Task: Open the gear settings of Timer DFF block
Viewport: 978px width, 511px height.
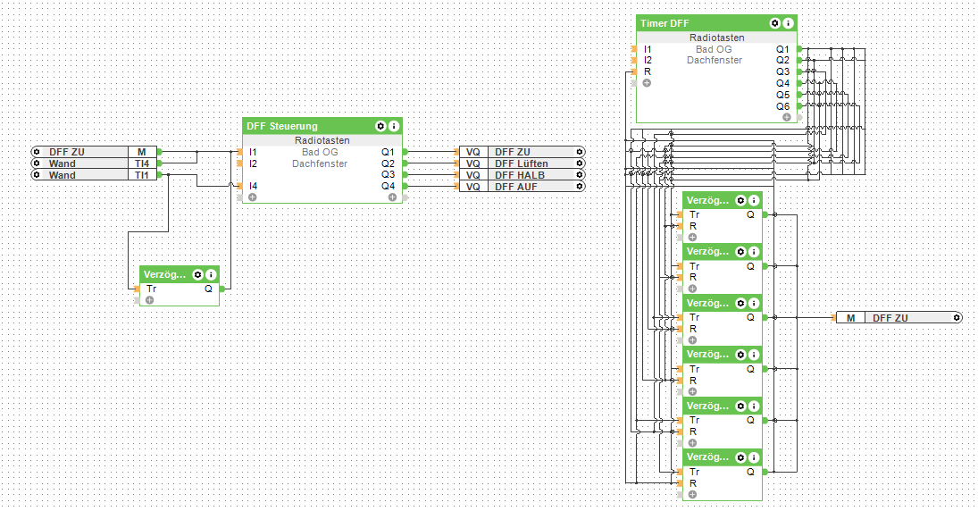Action: point(774,23)
